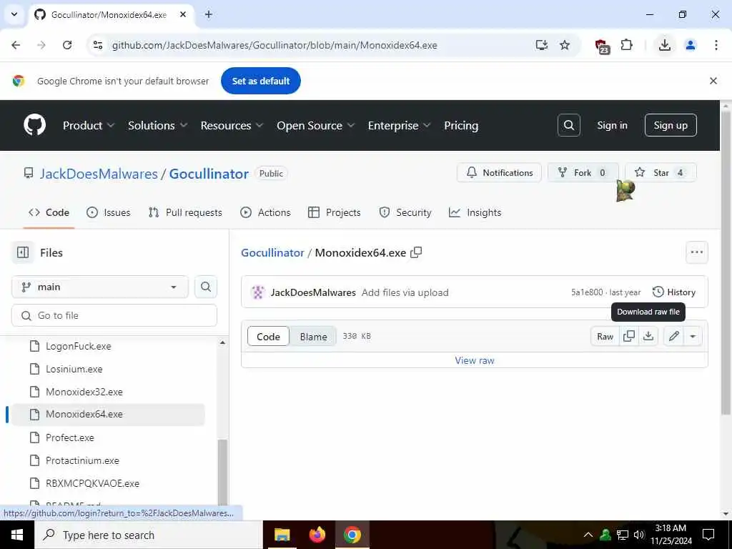This screenshot has width=732, height=549.
Task: Go back to previous page
Action: (x=16, y=45)
